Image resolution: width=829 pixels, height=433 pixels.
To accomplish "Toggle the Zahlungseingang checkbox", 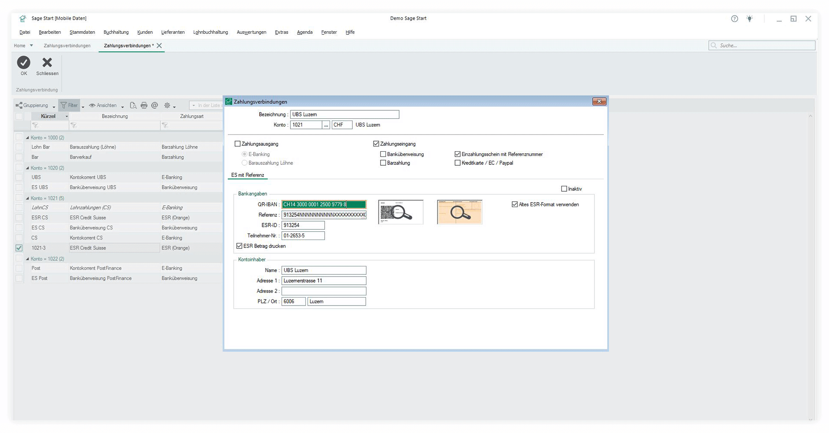I will (x=376, y=144).
